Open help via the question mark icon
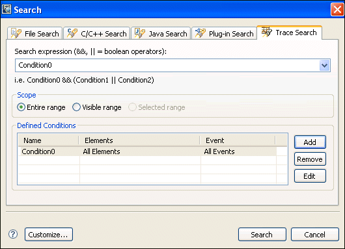345x249 pixels. [x=13, y=234]
